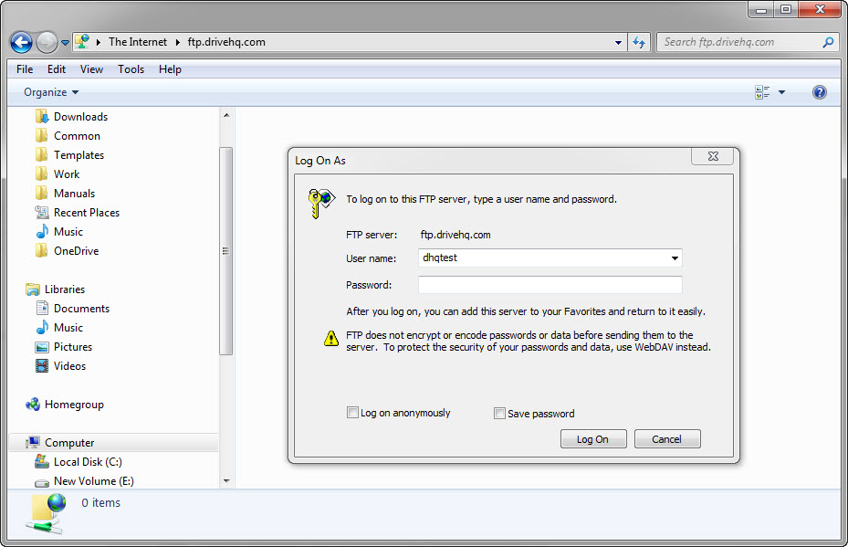Open the Help question mark icon
Screen dimensions: 848x547
pyautogui.click(x=819, y=92)
